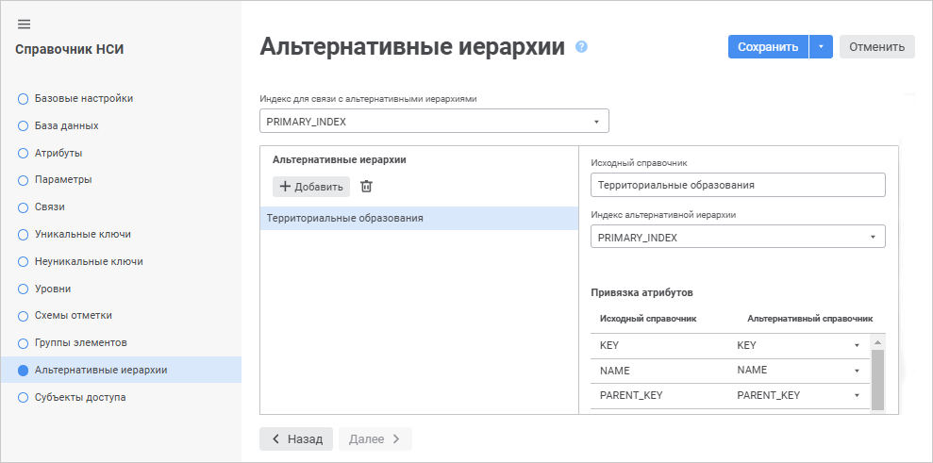Open the Связи section
This screenshot has width=933, height=463.
click(49, 207)
